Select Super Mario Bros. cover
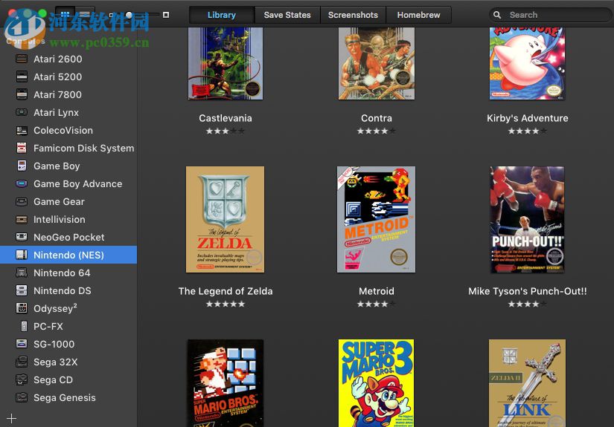Viewport: 614px width, 427px height. click(226, 383)
